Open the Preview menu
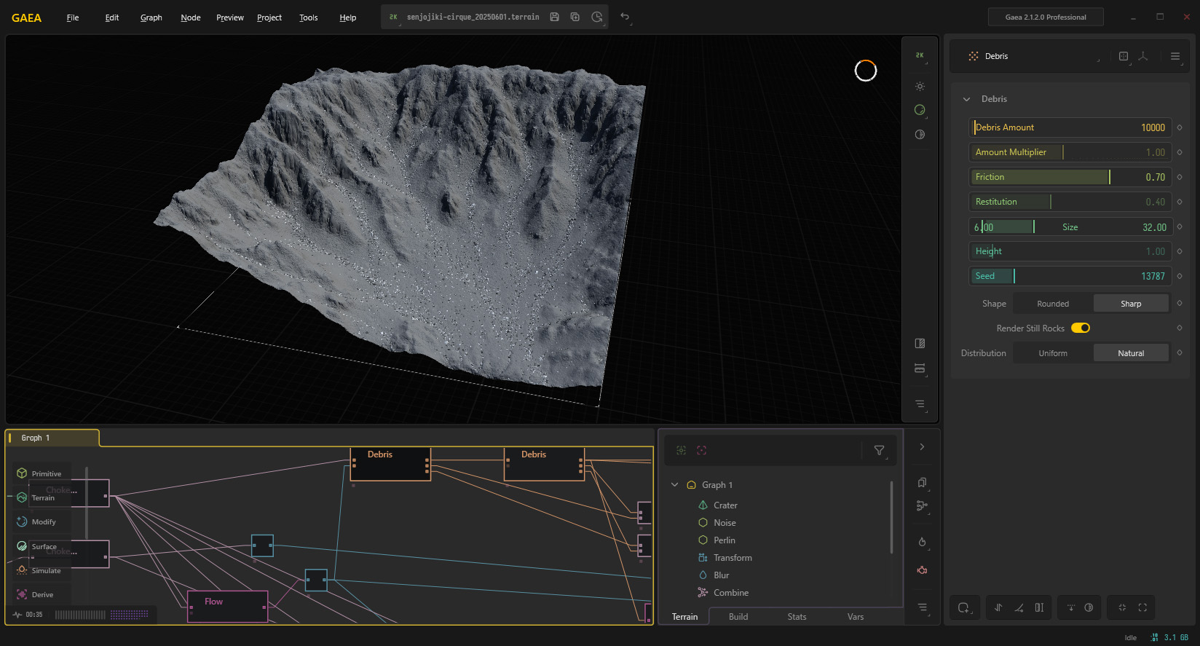 click(x=230, y=17)
